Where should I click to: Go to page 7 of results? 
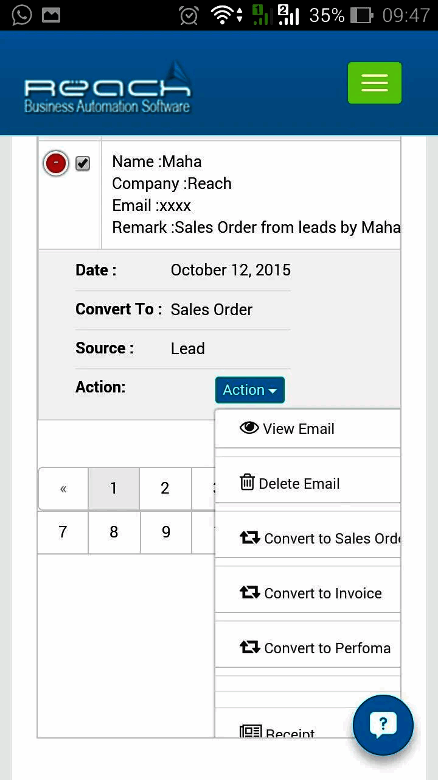pos(63,532)
